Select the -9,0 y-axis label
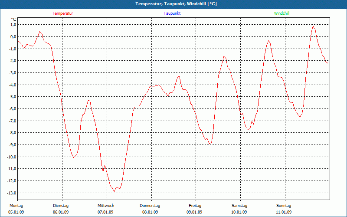Image resolution: width=347 pixels, height=217 pixels. point(13,145)
